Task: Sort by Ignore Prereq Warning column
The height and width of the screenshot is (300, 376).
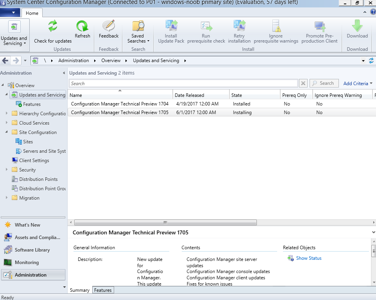Action: coord(342,95)
